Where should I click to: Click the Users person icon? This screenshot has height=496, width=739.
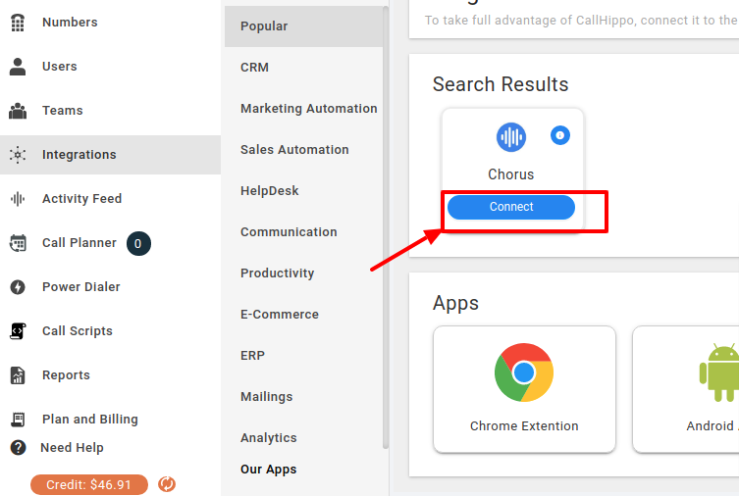(x=18, y=67)
